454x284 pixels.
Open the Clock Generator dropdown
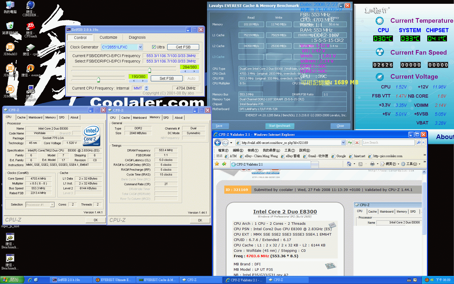140,47
